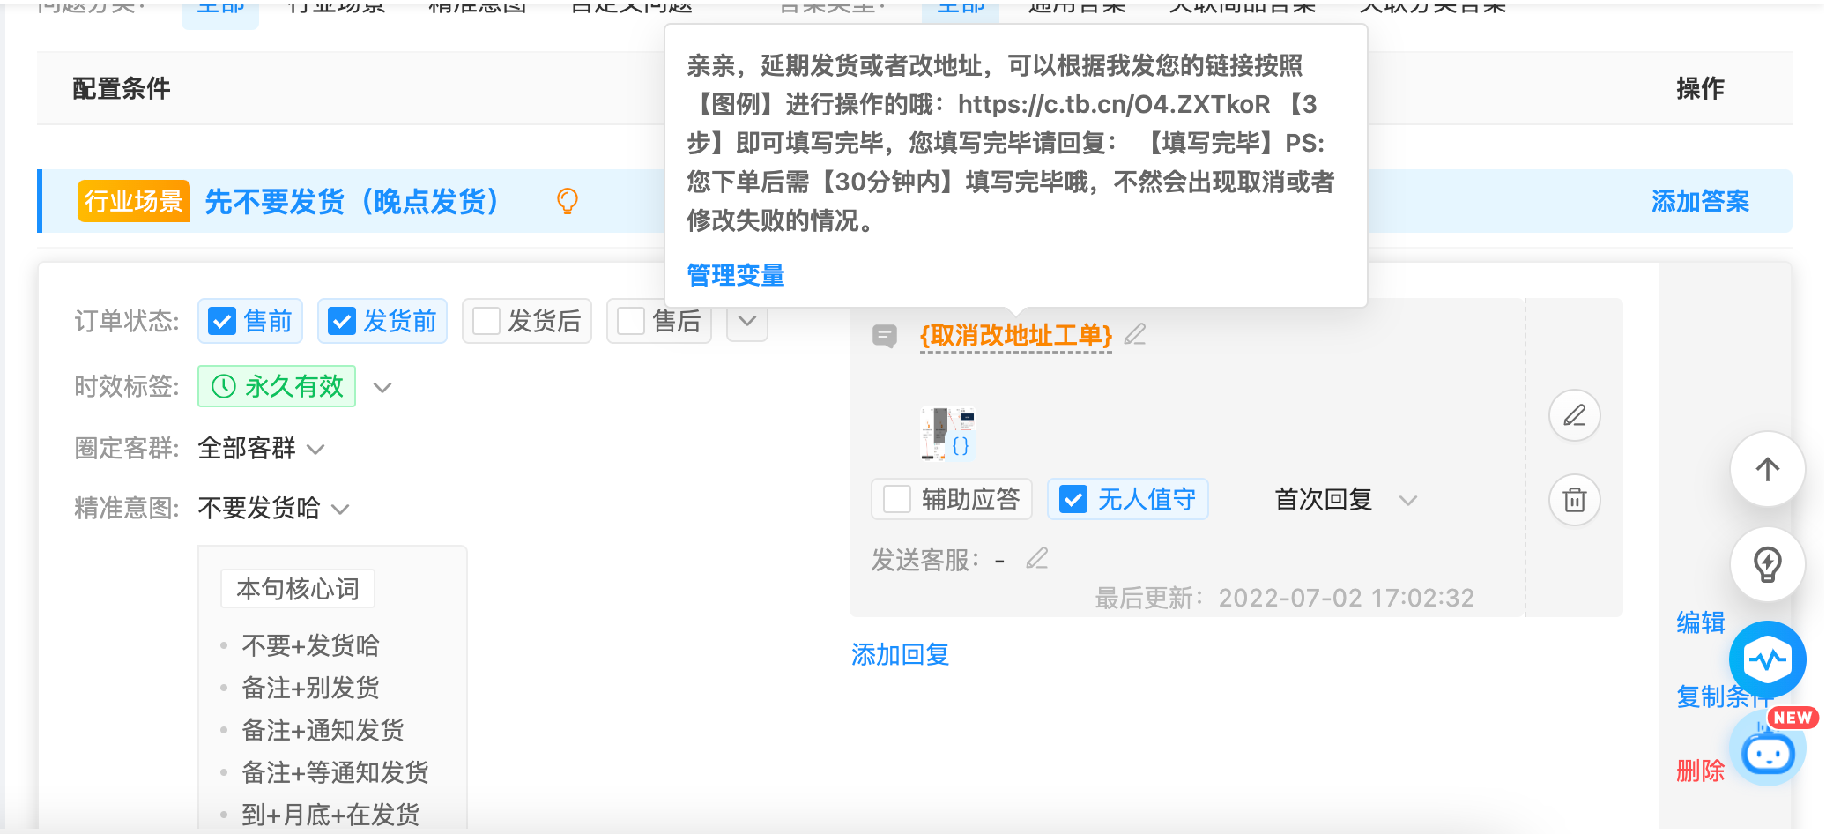The image size is (1826, 834).
Task: Click 到+月底+在发货 keyword entry
Action: coord(330,814)
